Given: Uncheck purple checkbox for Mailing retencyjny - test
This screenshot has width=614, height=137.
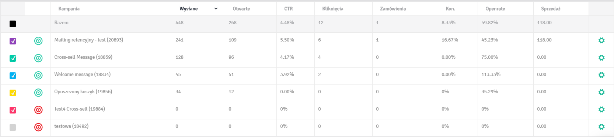Looking at the screenshot, I should coord(13,41).
